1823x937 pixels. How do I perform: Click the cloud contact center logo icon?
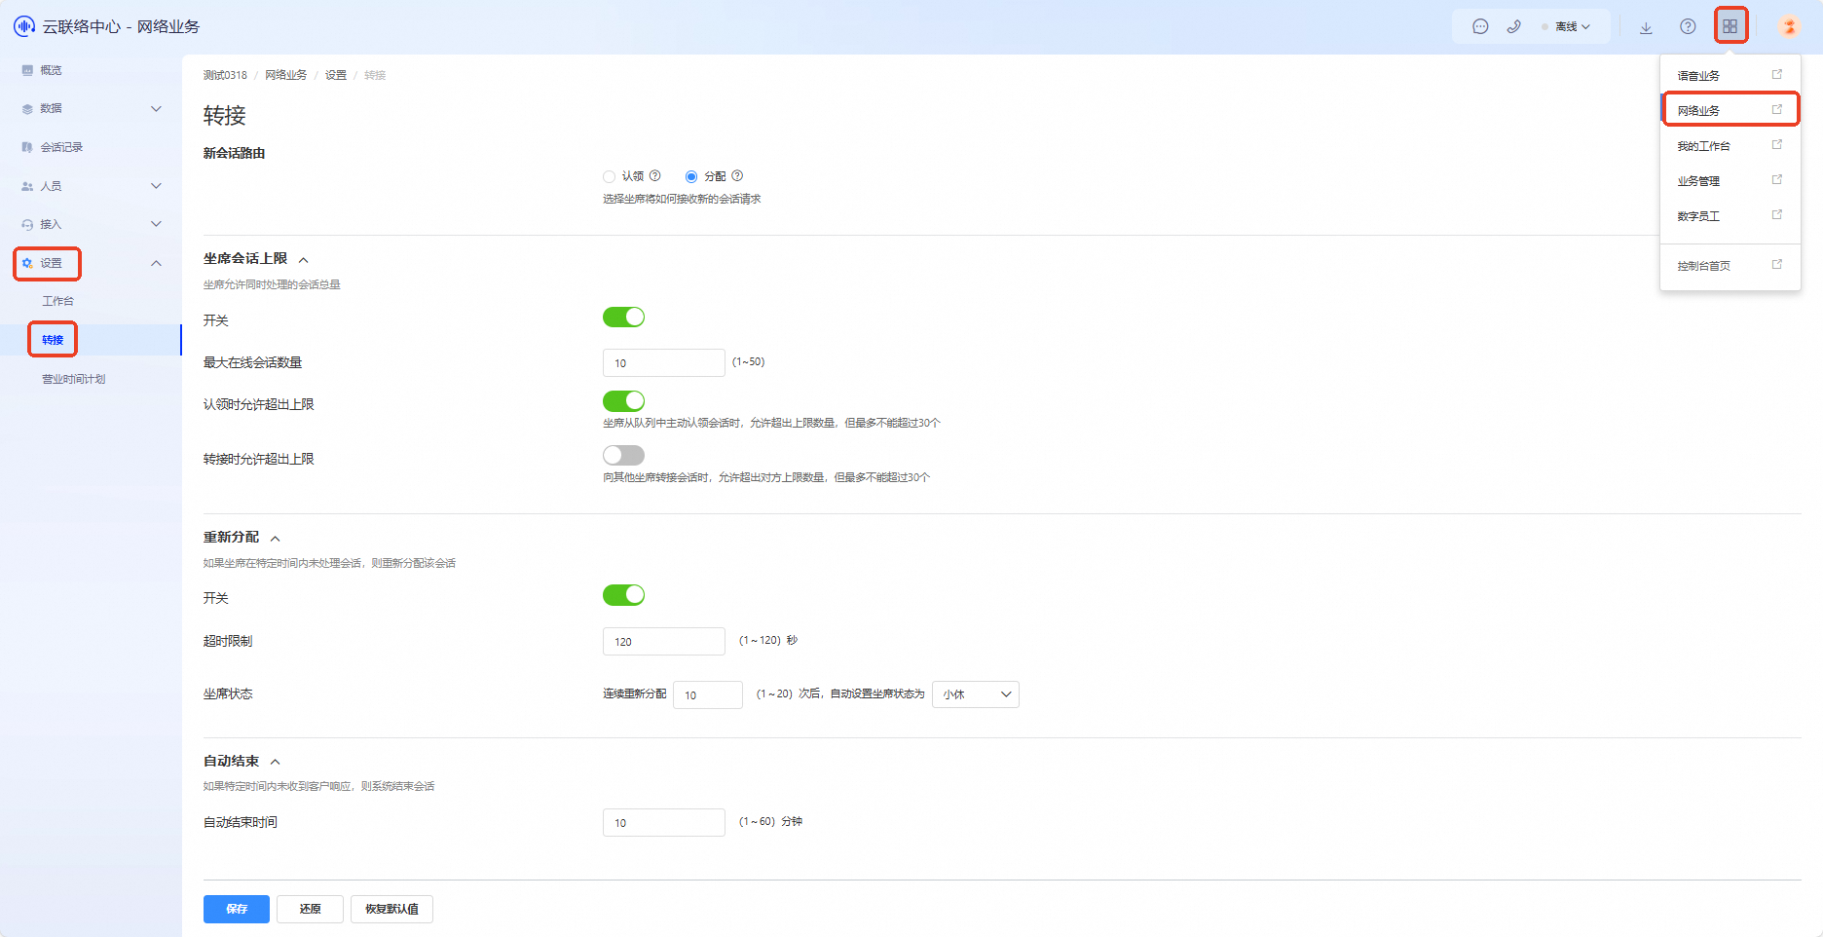pos(24,26)
